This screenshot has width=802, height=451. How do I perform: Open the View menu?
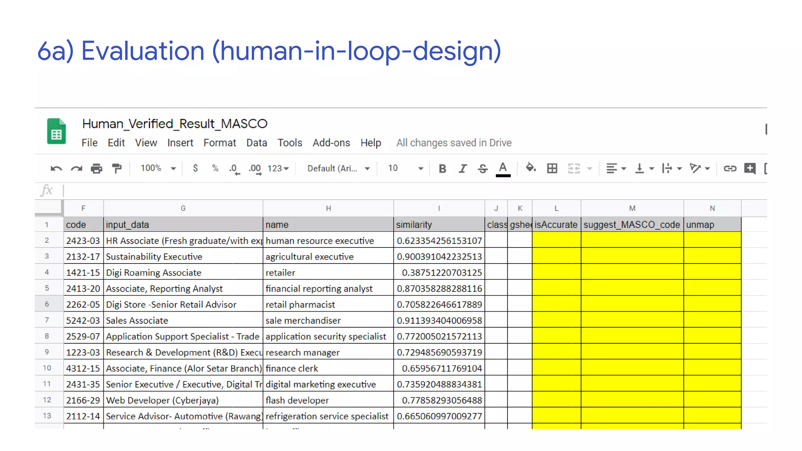[146, 143]
